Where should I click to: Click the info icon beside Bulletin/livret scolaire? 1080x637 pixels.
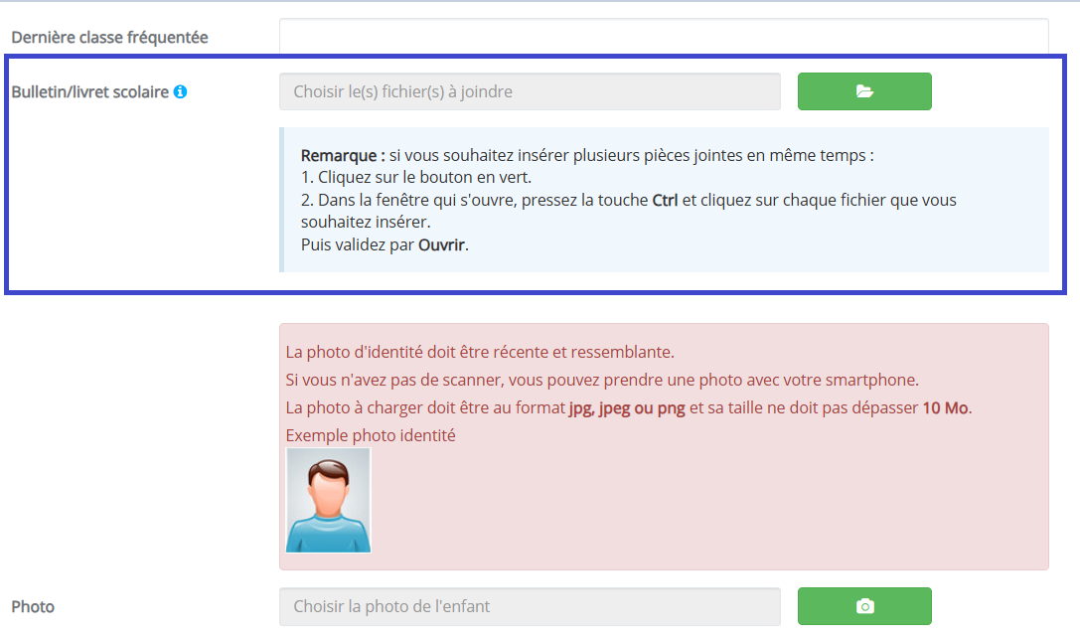[x=181, y=91]
